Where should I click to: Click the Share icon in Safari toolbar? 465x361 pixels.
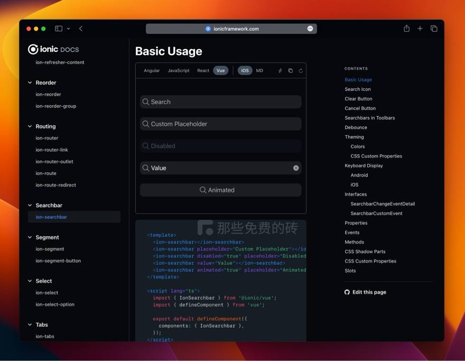pyautogui.click(x=406, y=28)
